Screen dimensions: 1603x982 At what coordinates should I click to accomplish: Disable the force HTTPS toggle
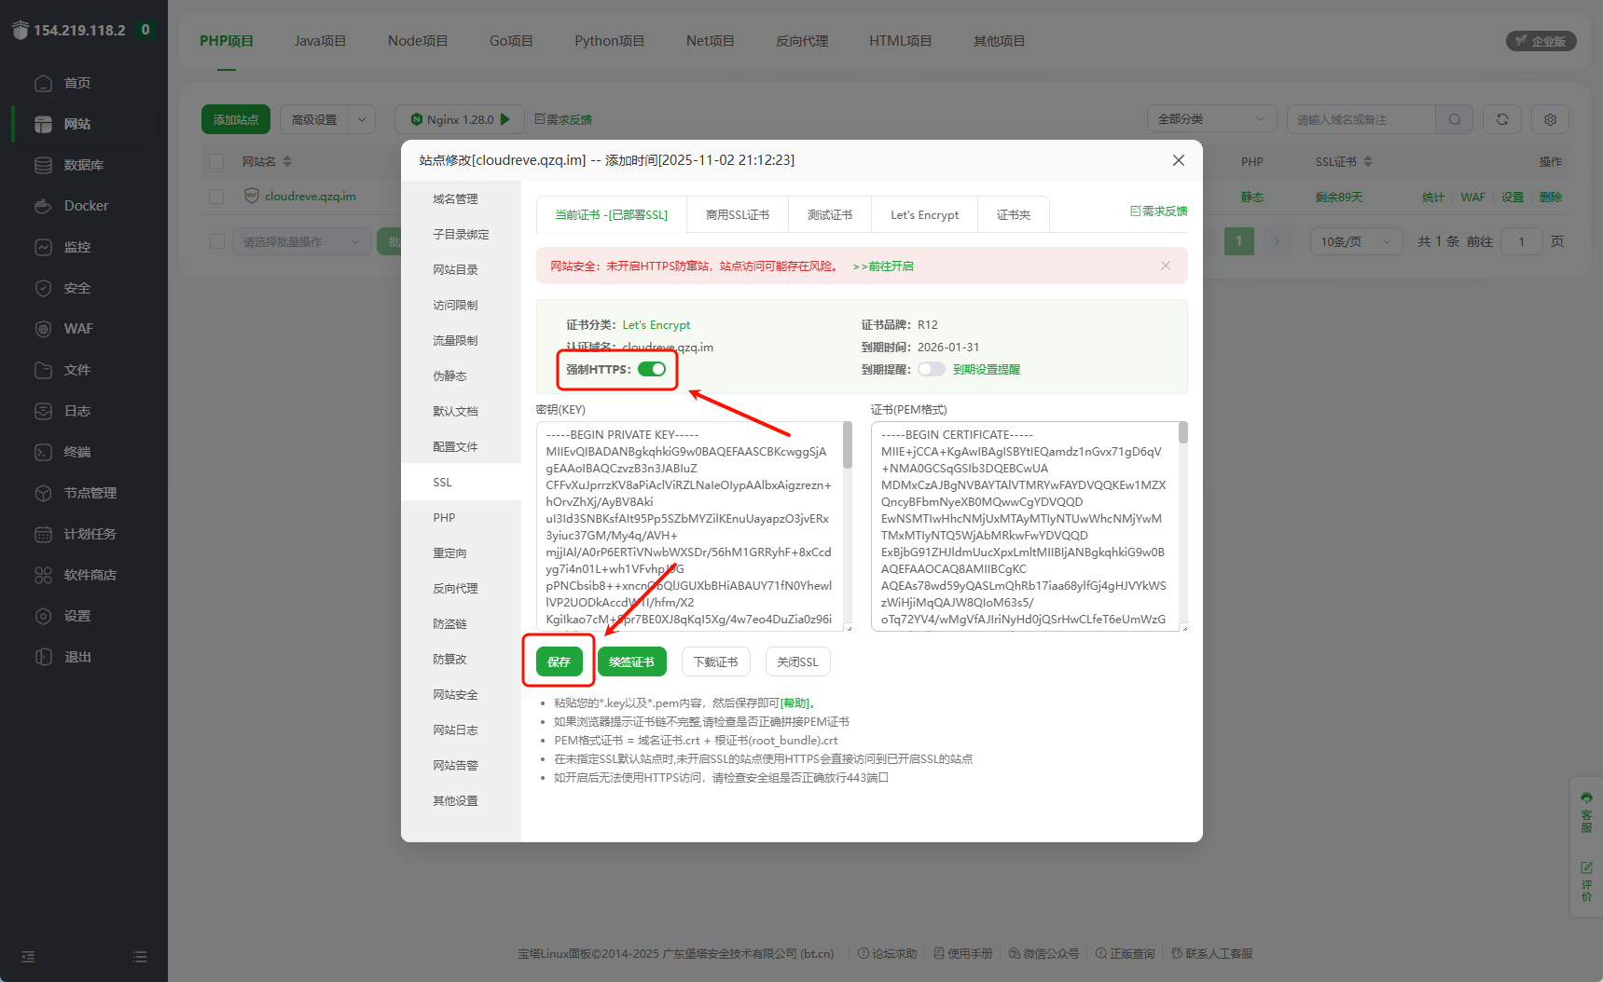tap(652, 369)
